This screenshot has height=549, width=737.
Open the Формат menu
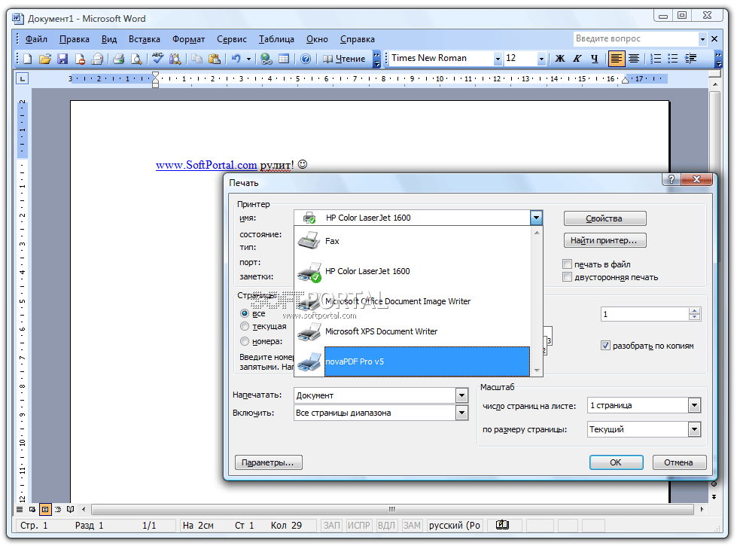click(x=188, y=39)
